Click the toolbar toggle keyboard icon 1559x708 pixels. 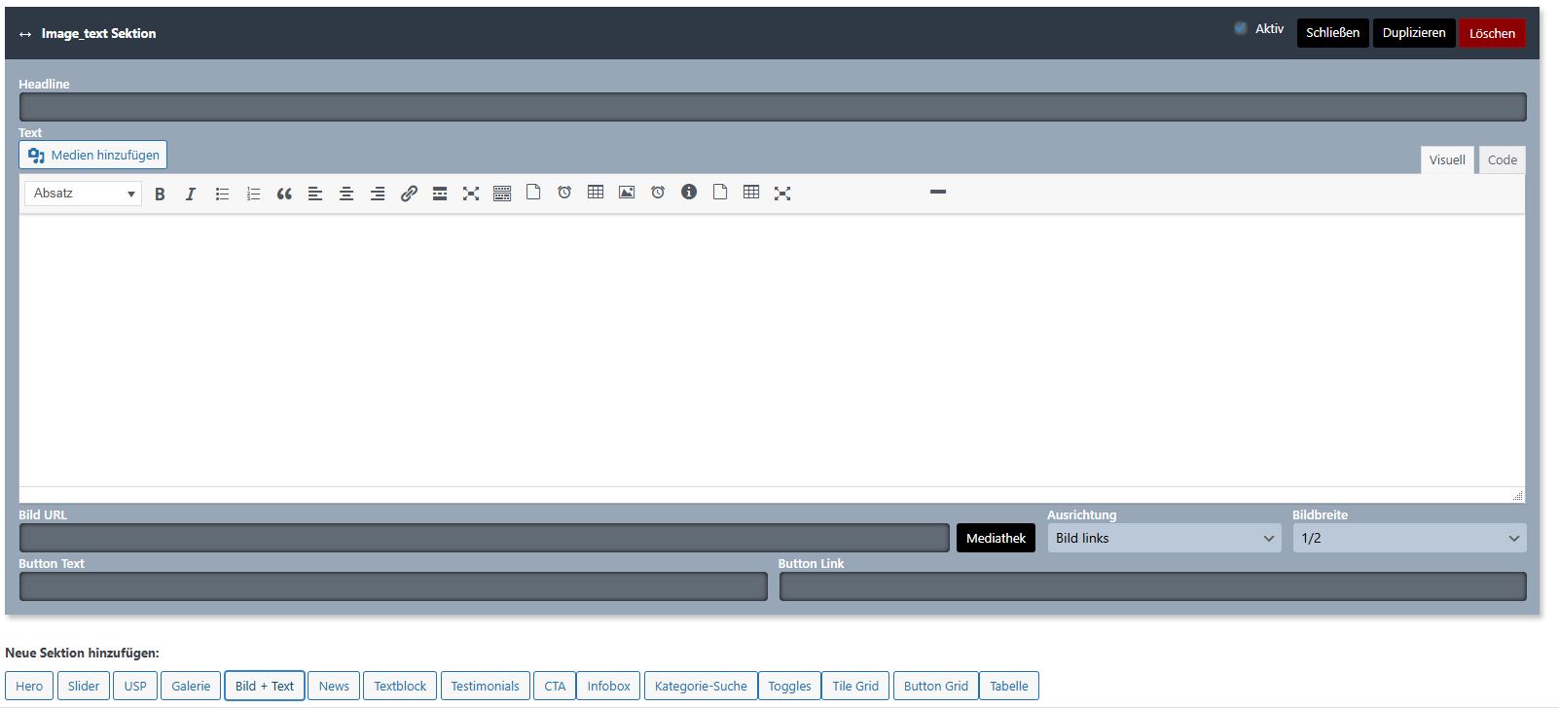[502, 194]
